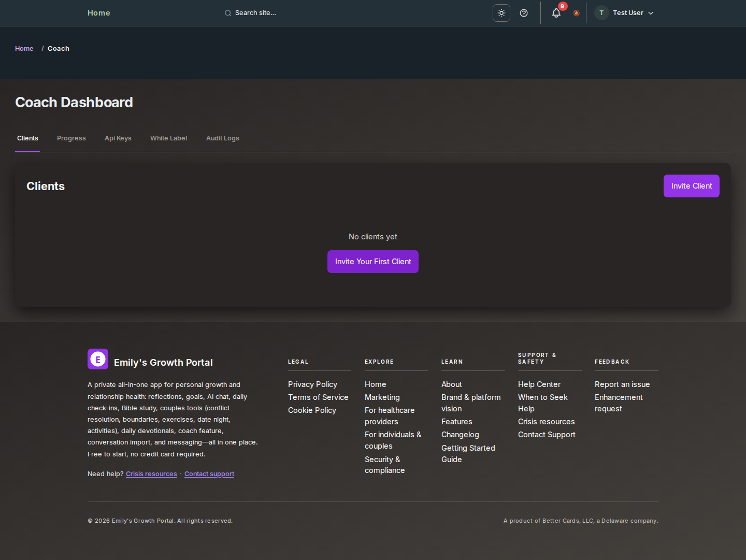Click Invite Your First Client

pyautogui.click(x=372, y=262)
